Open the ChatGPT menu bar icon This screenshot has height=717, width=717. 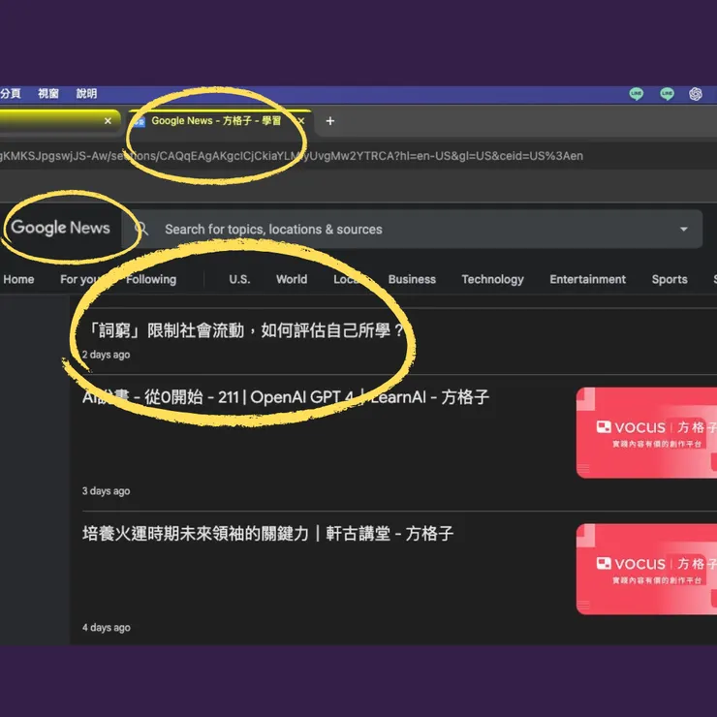coord(696,94)
